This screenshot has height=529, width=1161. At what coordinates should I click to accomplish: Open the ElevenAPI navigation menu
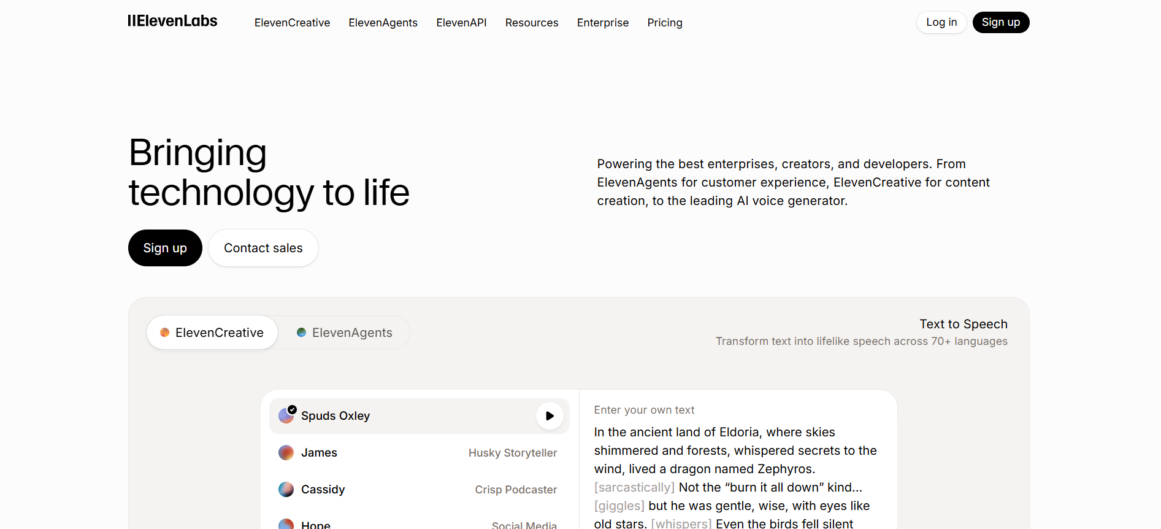point(461,23)
